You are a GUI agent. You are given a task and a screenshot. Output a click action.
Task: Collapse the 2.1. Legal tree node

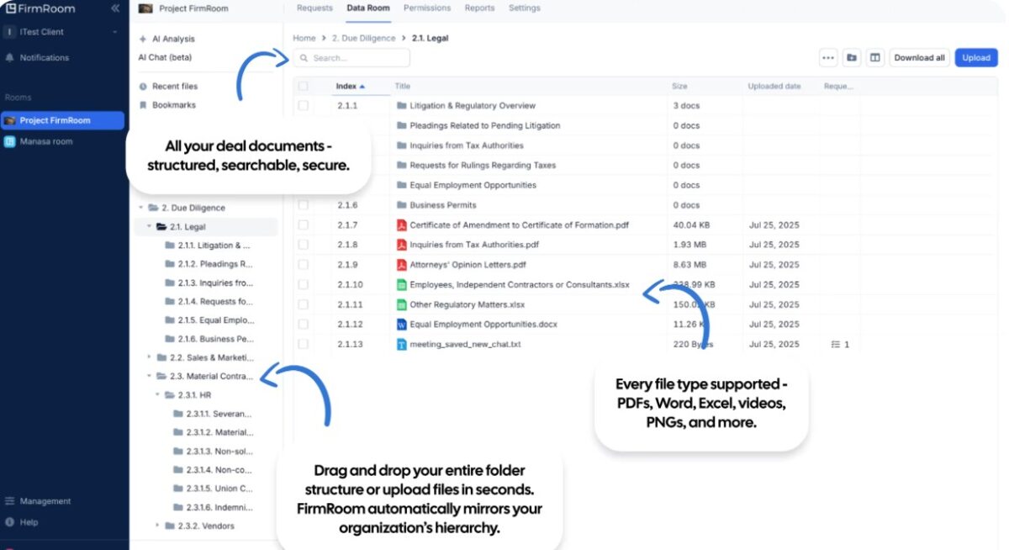point(150,227)
